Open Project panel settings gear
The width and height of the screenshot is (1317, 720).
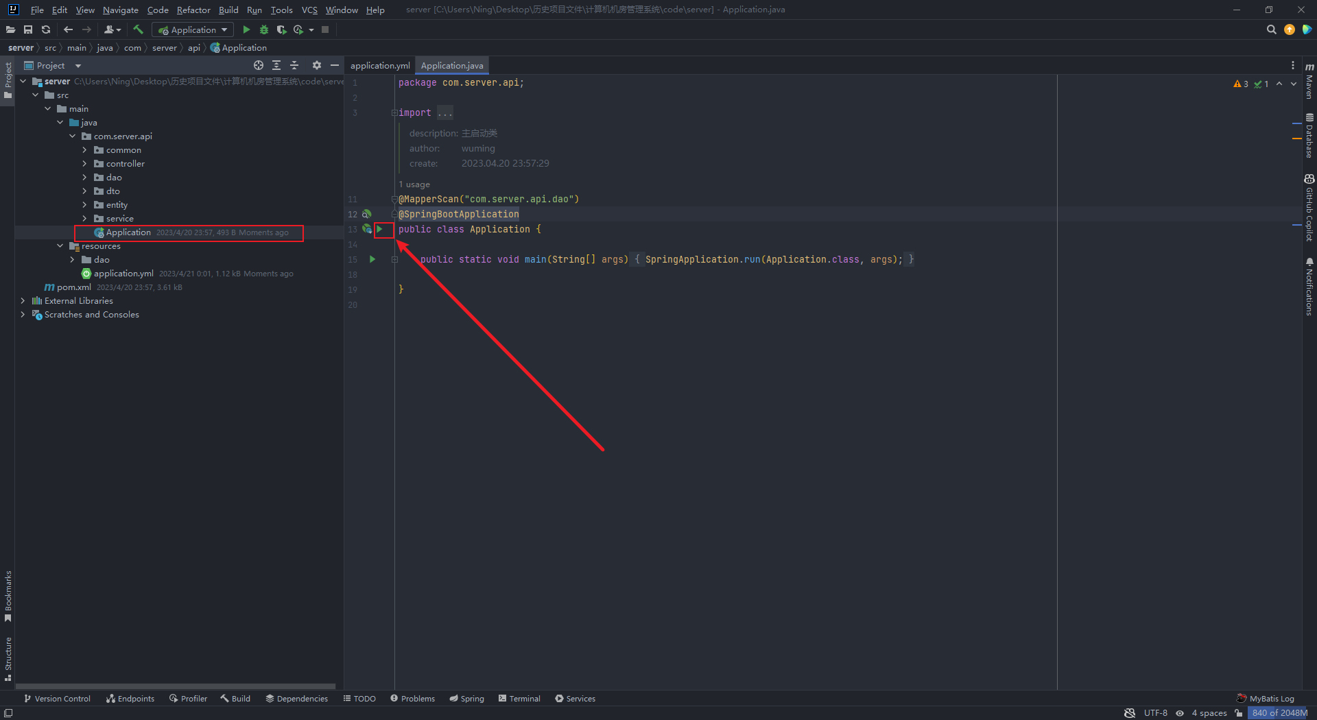pyautogui.click(x=316, y=65)
